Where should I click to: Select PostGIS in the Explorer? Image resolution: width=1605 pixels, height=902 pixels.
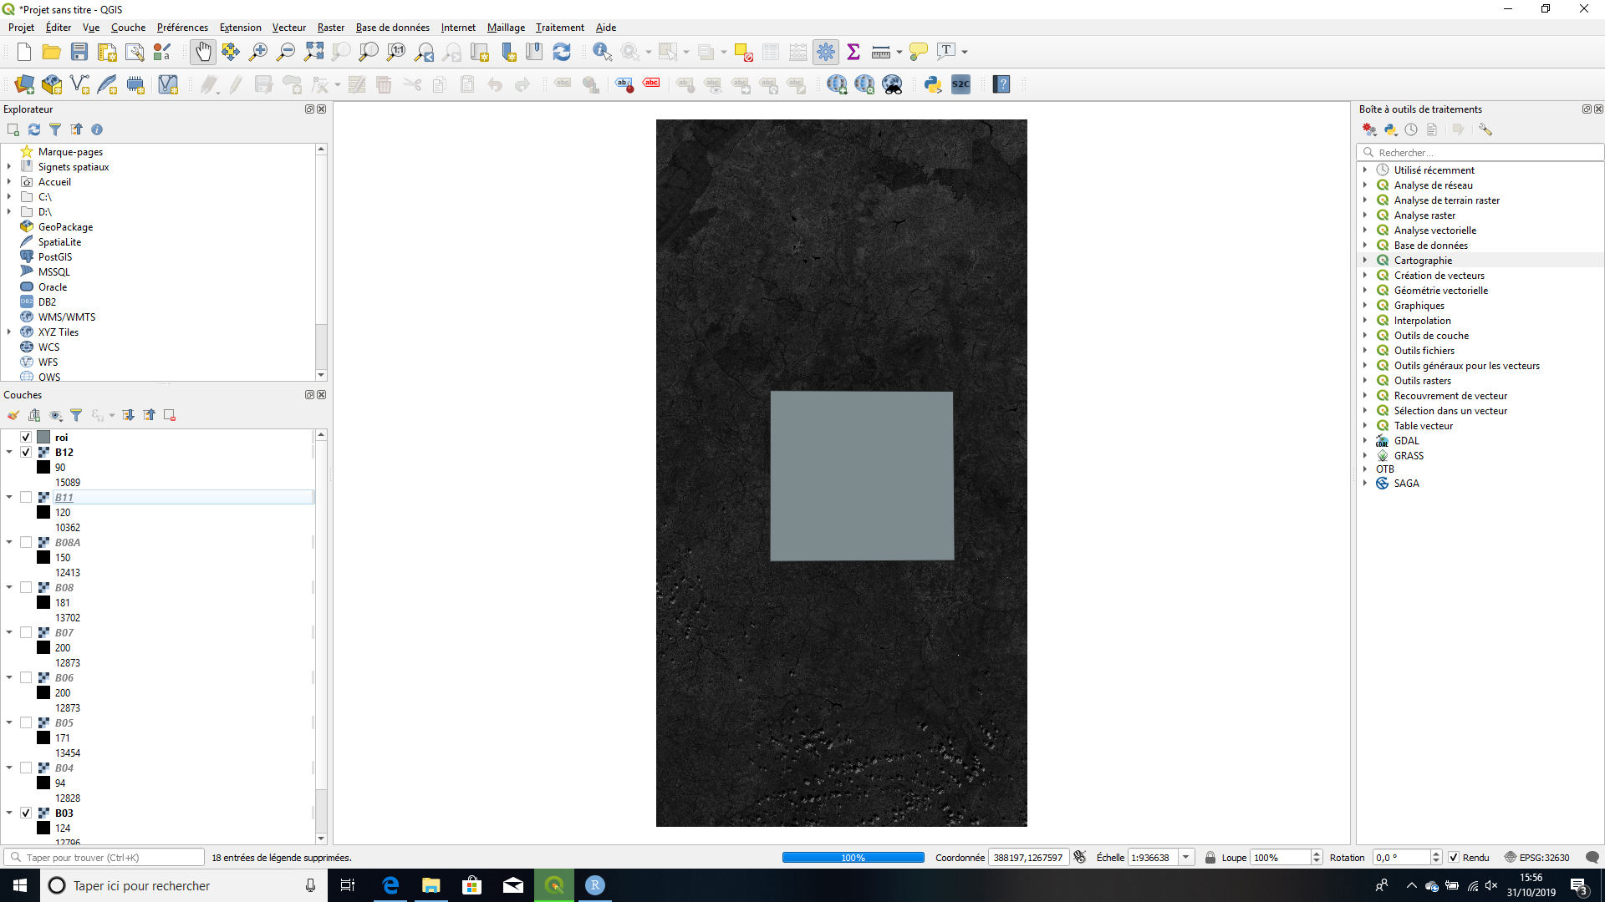click(55, 257)
